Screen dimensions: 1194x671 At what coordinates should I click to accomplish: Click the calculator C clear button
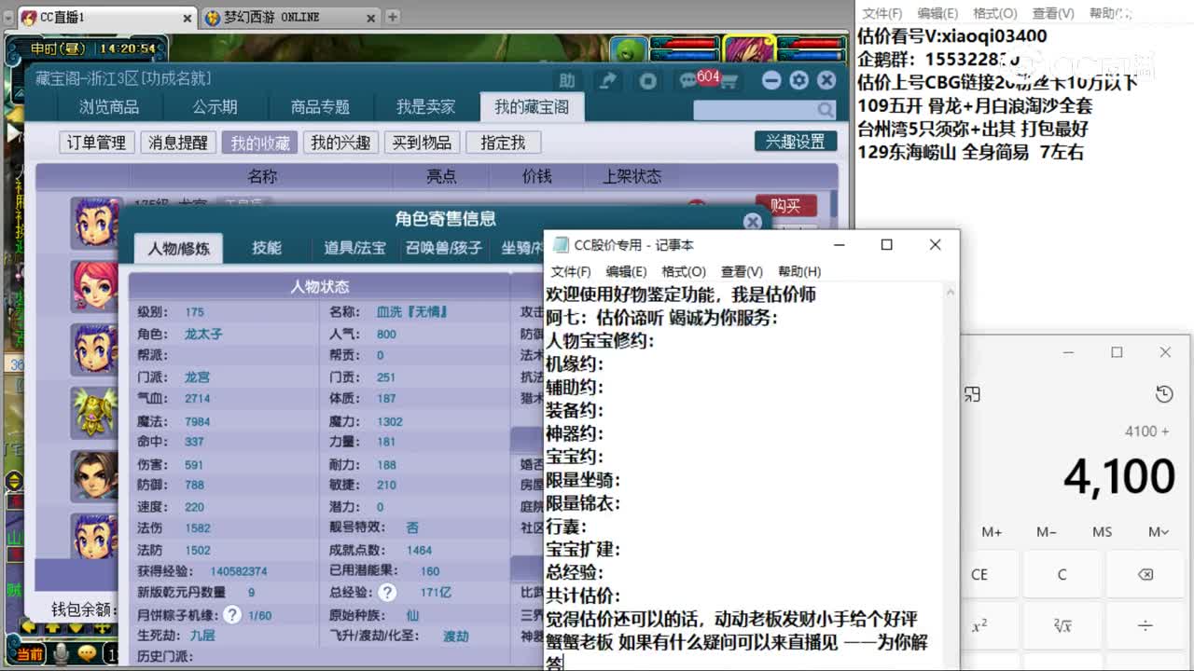1062,574
